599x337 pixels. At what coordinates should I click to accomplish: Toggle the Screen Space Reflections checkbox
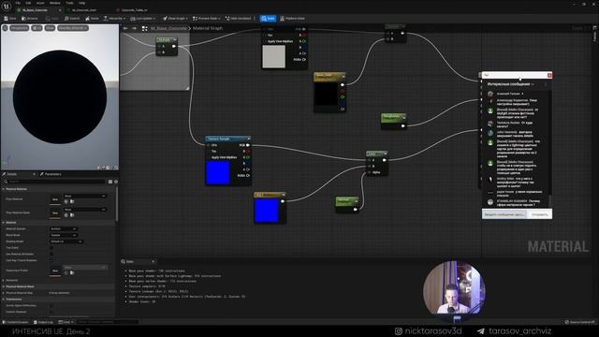click(x=51, y=306)
